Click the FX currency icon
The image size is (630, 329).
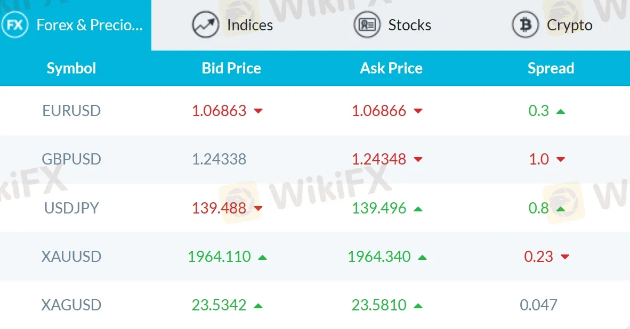[15, 24]
